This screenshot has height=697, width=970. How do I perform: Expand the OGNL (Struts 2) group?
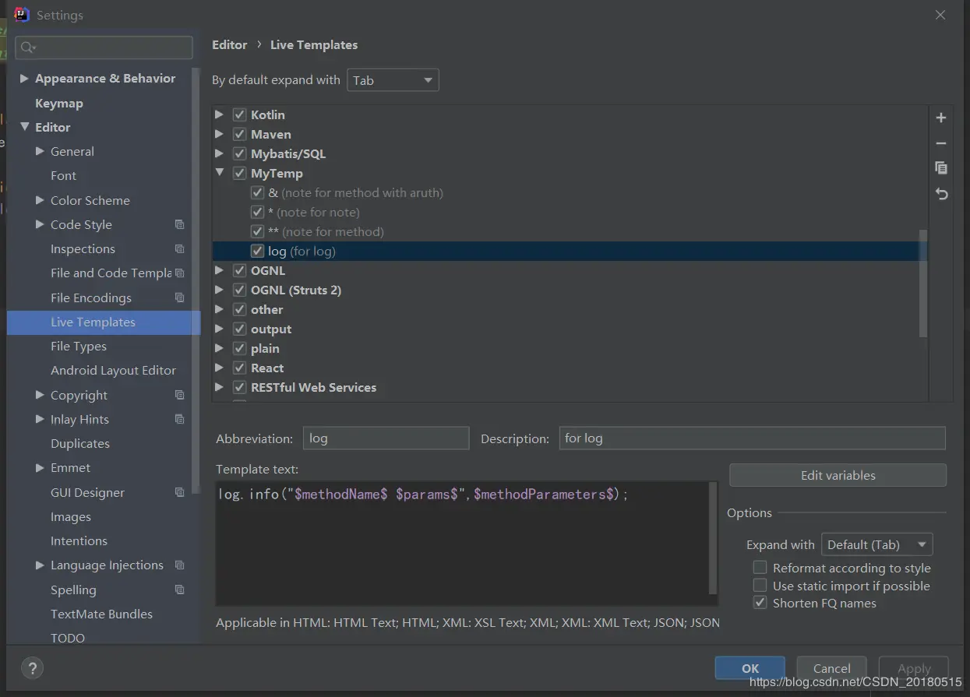(x=220, y=290)
